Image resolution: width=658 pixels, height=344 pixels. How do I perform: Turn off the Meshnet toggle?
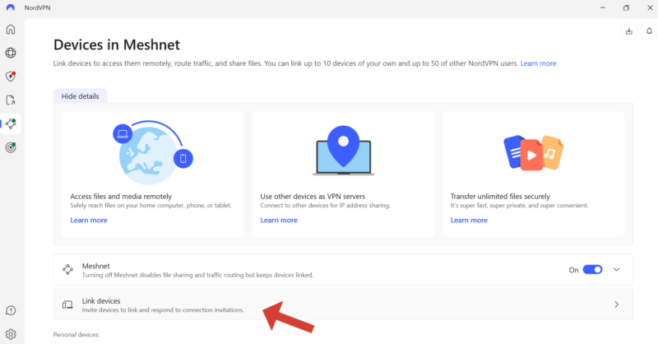[x=592, y=269]
